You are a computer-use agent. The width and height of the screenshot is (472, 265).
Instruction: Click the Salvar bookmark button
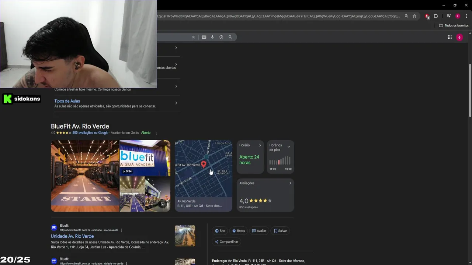click(x=280, y=231)
